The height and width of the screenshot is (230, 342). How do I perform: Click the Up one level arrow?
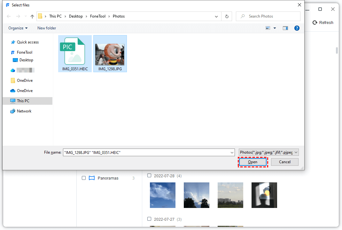(x=32, y=16)
